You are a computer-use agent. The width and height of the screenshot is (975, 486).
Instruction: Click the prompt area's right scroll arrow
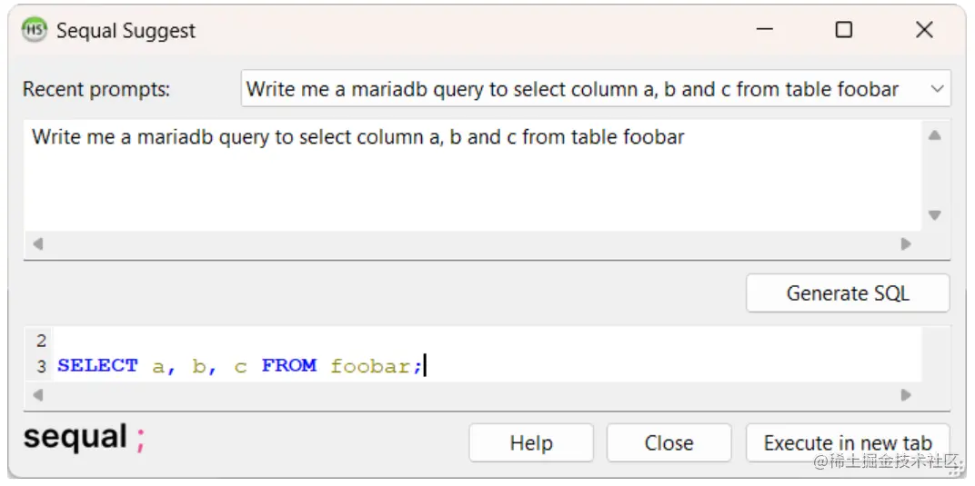907,244
